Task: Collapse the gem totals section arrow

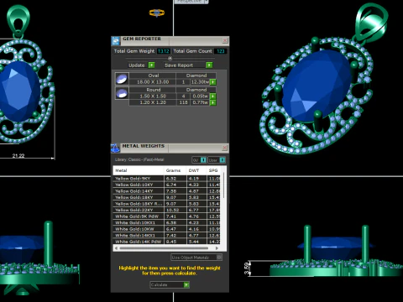Action: click(x=170, y=58)
